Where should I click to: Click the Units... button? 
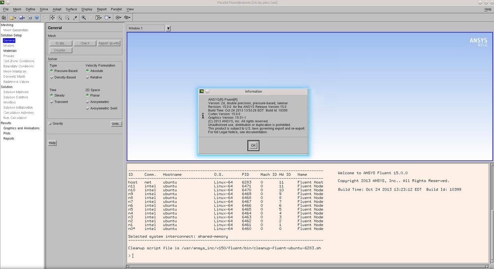click(x=116, y=124)
